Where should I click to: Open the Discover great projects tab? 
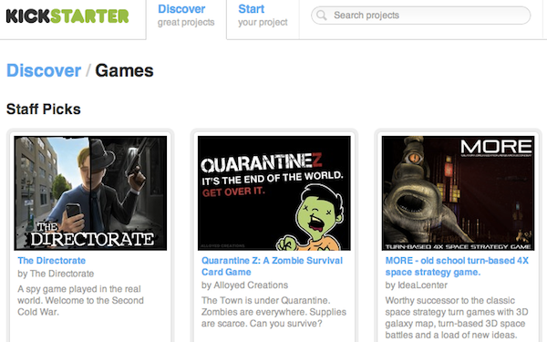(x=186, y=16)
